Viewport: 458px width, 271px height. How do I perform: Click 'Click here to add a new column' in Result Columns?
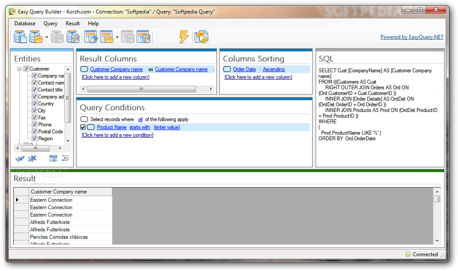pyautogui.click(x=116, y=77)
